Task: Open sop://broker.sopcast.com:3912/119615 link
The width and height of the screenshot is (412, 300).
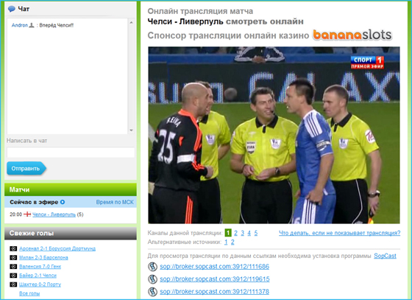Action: (x=215, y=279)
